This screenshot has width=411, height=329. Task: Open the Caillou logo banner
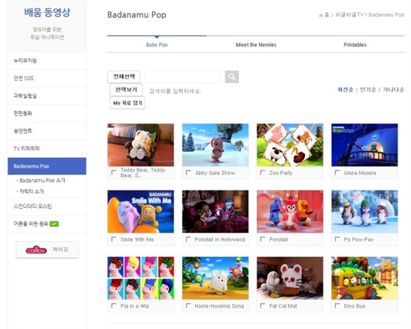click(47, 250)
